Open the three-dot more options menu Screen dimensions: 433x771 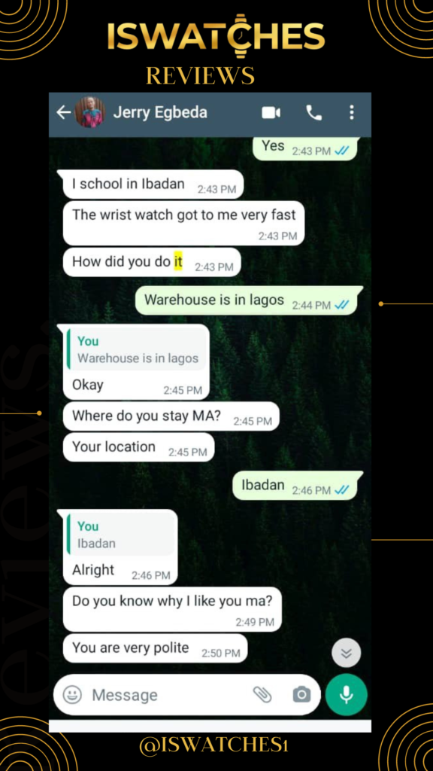click(352, 113)
